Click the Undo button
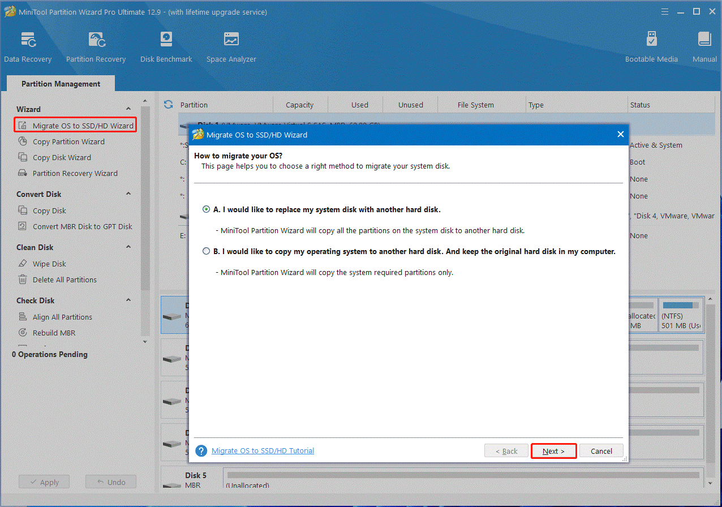The height and width of the screenshot is (507, 722). pos(111,482)
